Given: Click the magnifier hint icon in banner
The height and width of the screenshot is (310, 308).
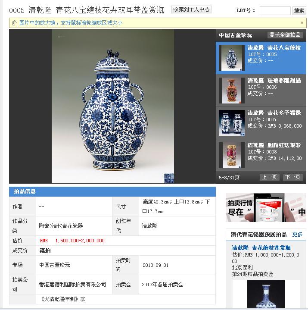Looking at the screenshot, I should 14,23.
